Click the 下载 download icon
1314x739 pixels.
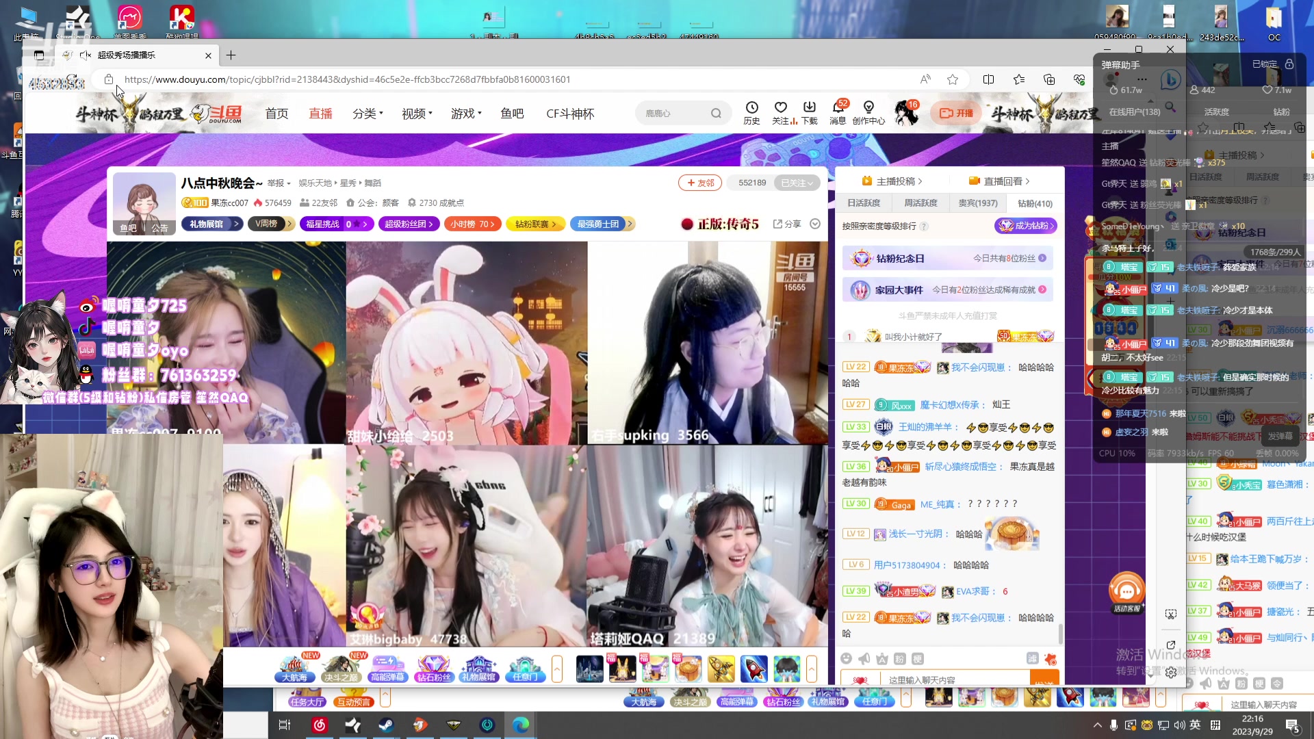point(810,112)
